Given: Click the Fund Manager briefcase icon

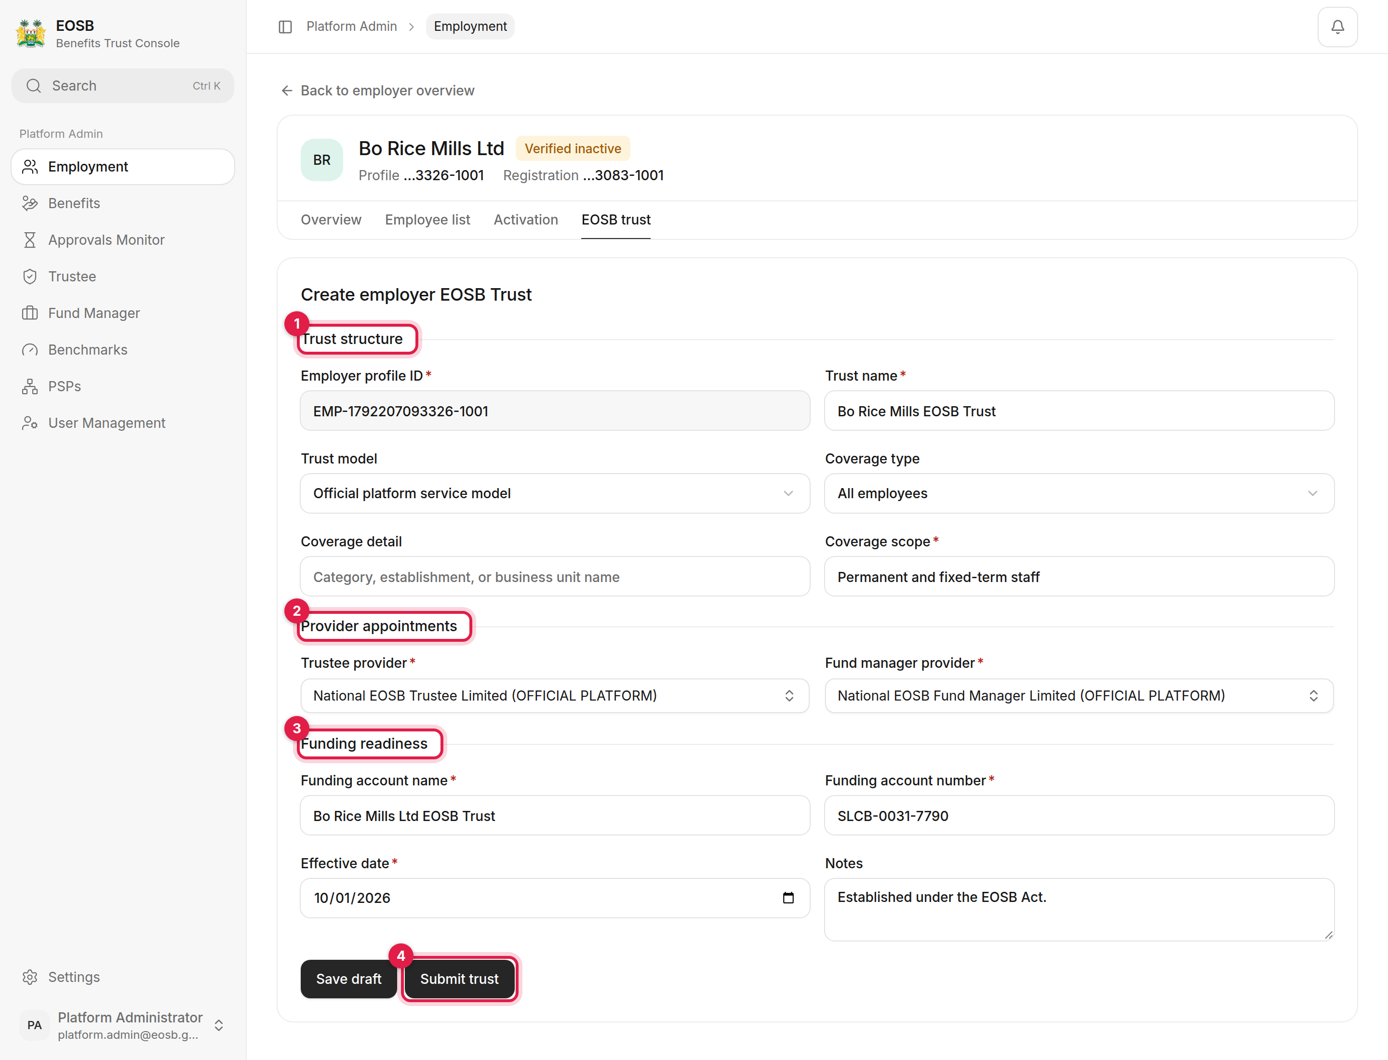Looking at the screenshot, I should pos(30,313).
